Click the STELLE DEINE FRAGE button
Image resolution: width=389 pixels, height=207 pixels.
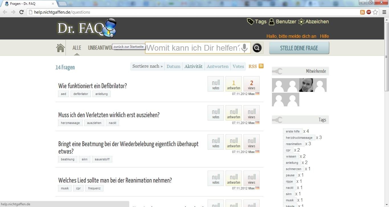pos(299,48)
